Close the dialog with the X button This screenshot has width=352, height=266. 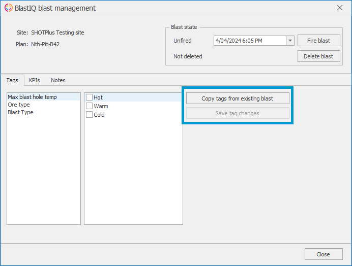tap(340, 8)
